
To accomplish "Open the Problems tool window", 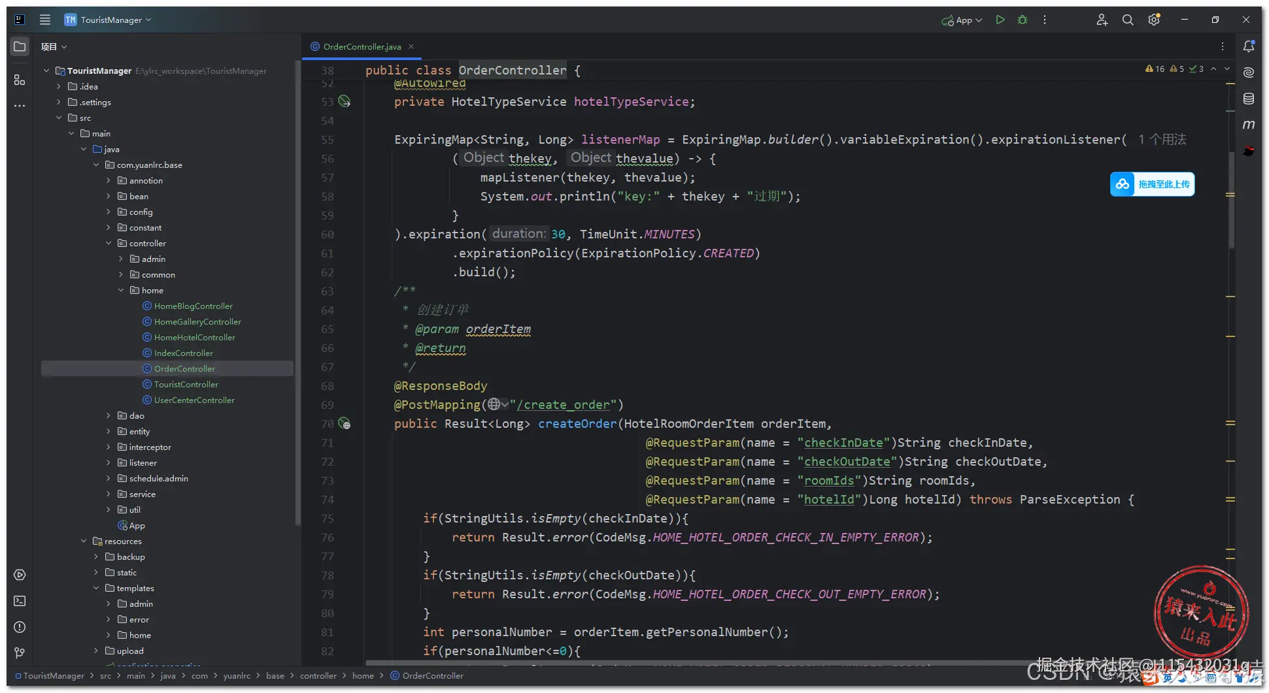I will click(x=20, y=627).
